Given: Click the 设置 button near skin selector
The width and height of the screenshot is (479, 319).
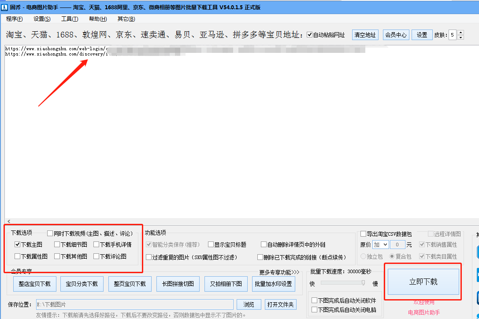Looking at the screenshot, I should [x=422, y=35].
